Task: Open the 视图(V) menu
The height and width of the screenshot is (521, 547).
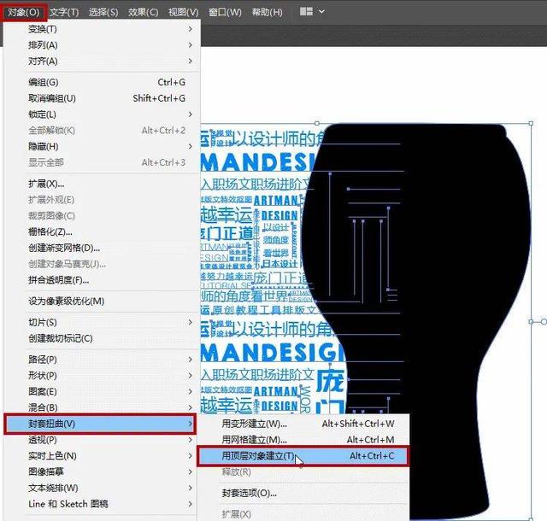Action: tap(183, 12)
